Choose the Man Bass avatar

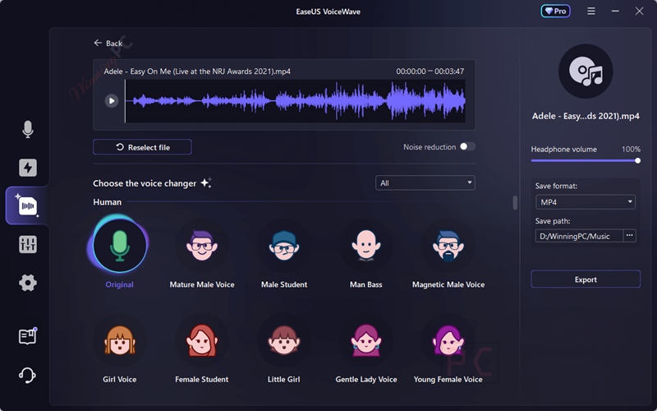[x=366, y=246]
